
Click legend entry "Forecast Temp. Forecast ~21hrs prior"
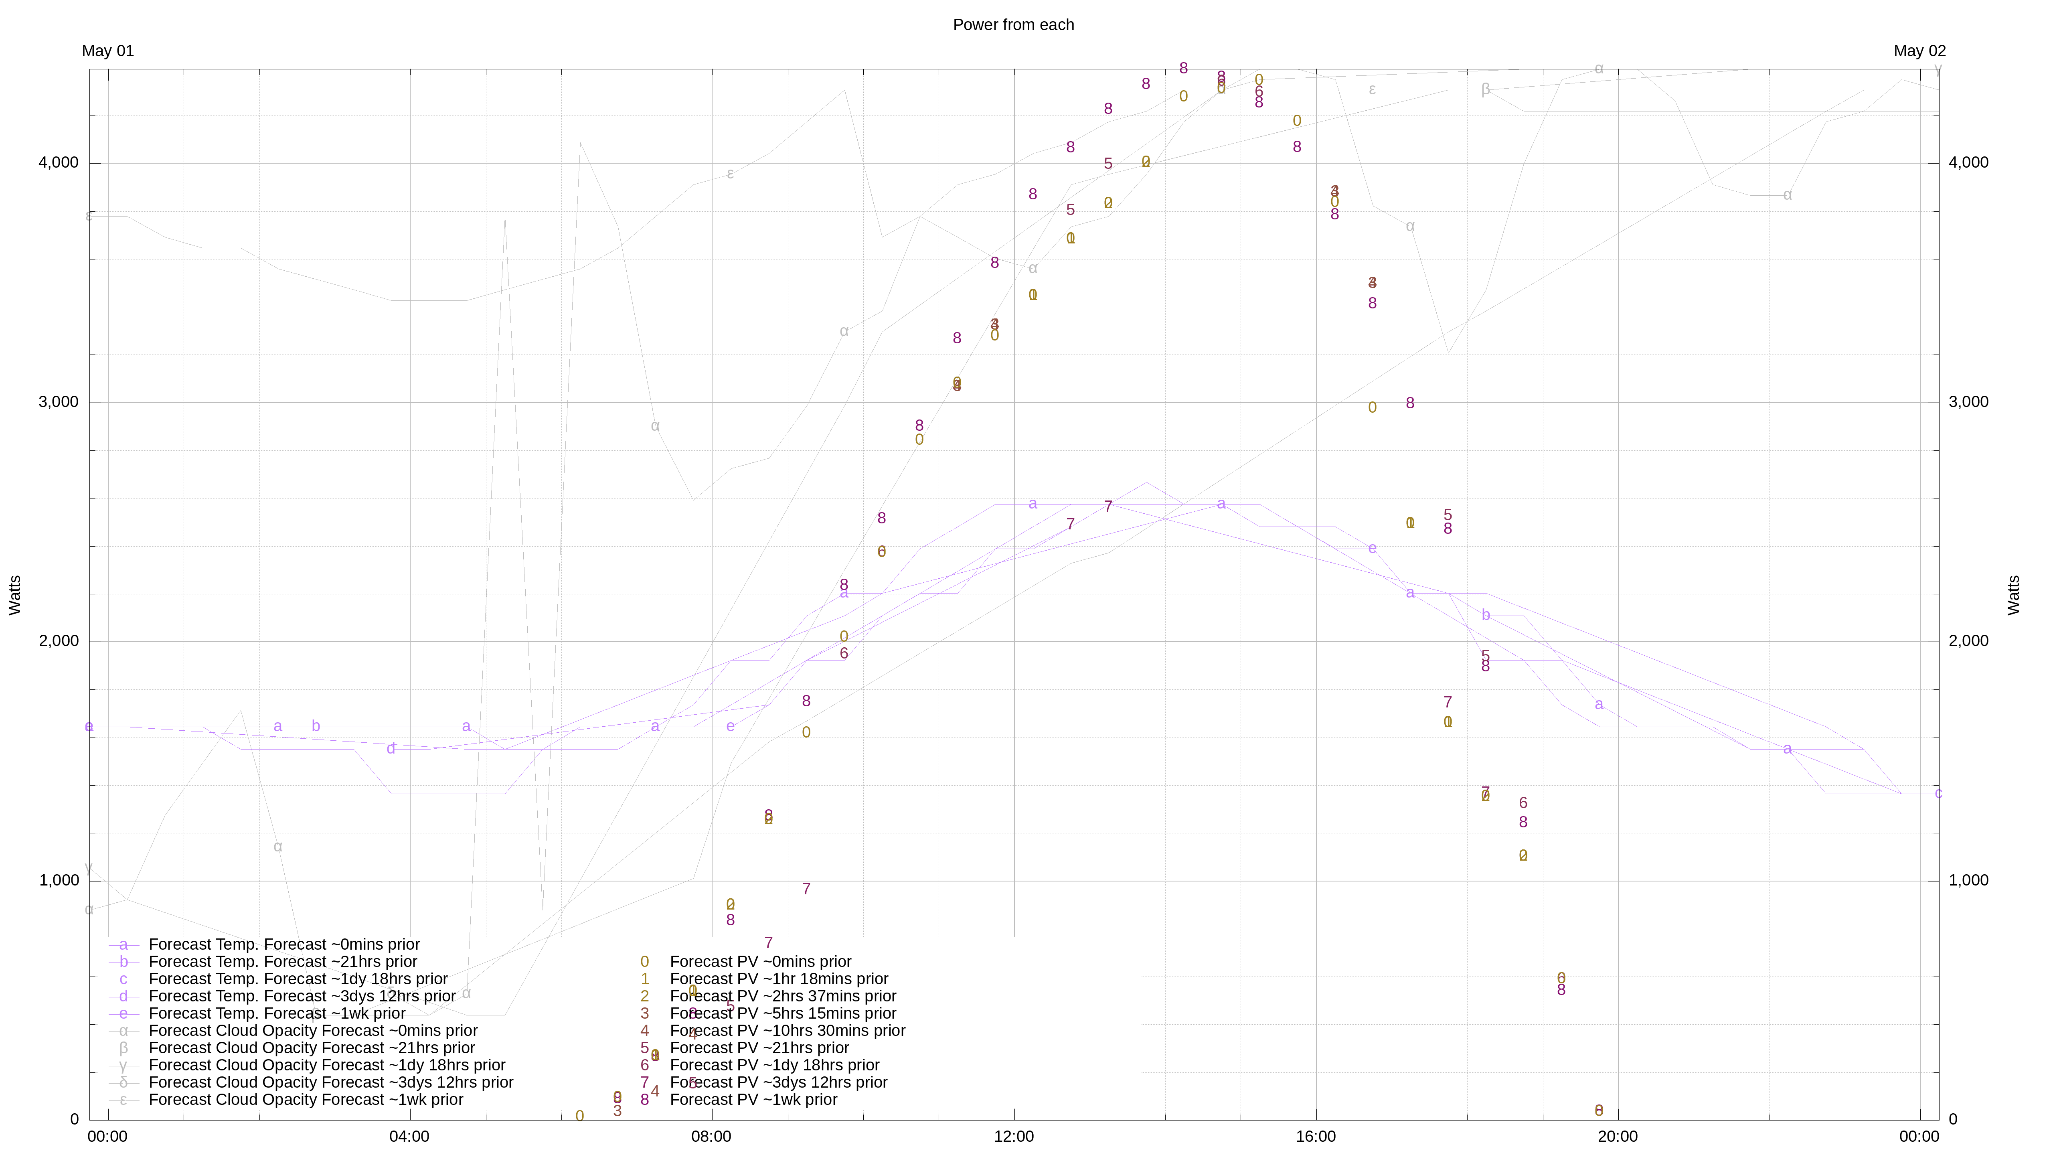coord(283,962)
